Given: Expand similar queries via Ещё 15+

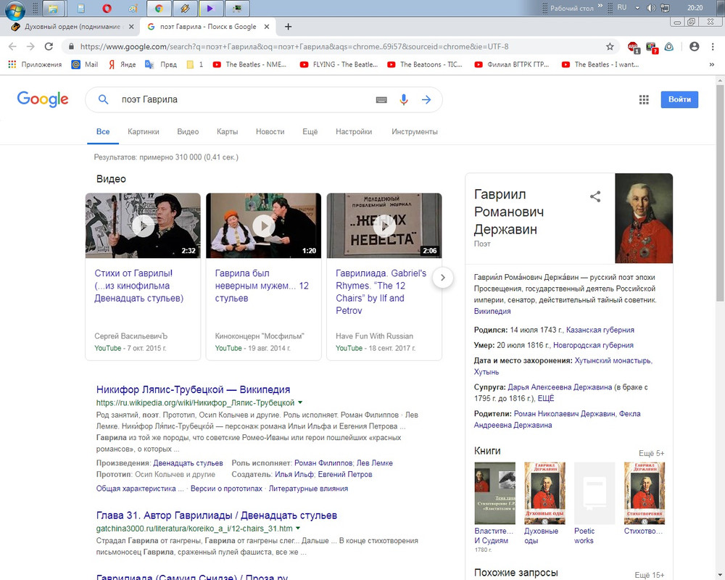Looking at the screenshot, I should [649, 575].
